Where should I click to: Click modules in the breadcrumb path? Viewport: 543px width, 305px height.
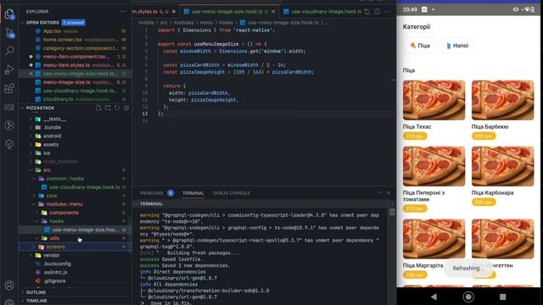(x=183, y=23)
